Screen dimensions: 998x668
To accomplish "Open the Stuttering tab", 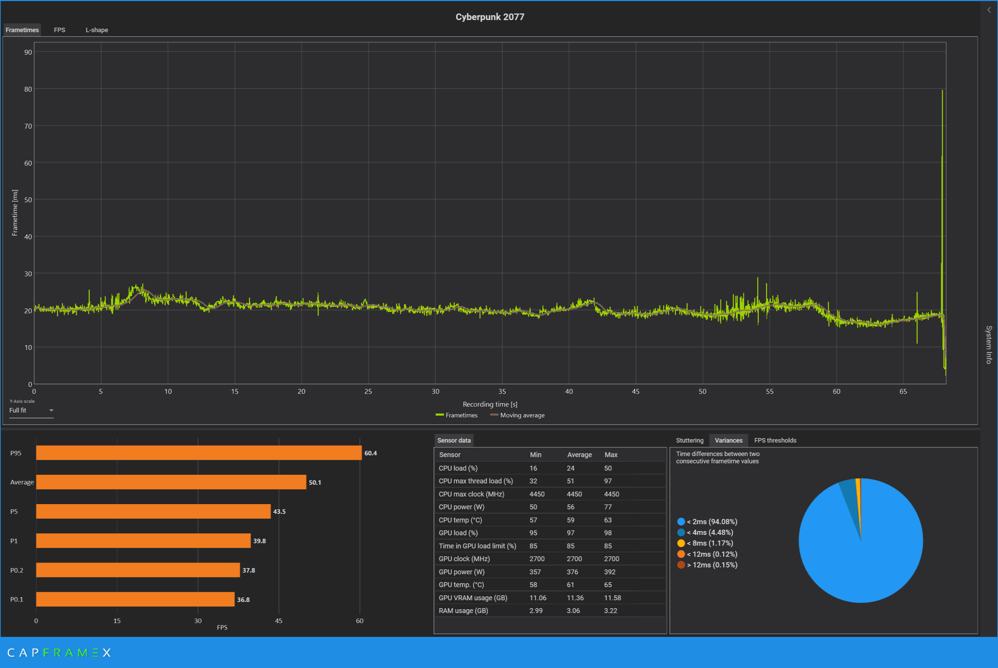I will (x=690, y=440).
